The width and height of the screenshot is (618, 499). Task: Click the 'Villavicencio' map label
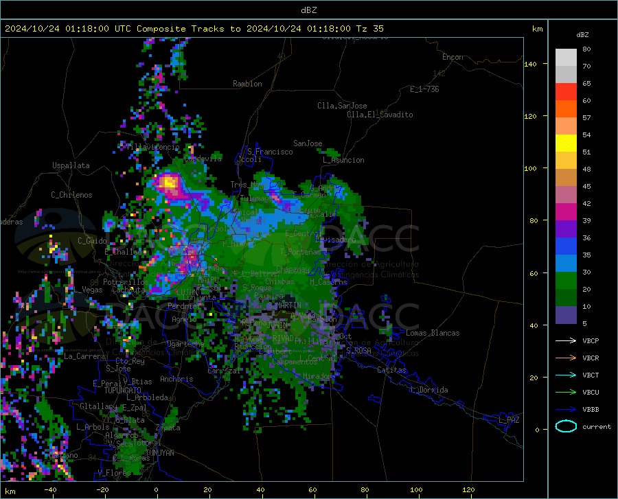click(152, 147)
